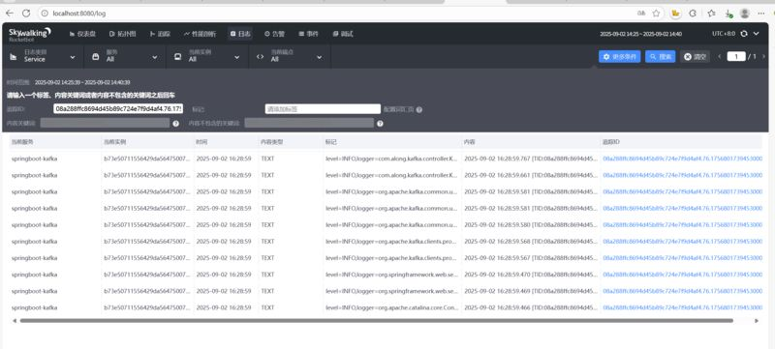
Task: Click springboot-kafka in the 16:28:59.767 row
Action: pyautogui.click(x=34, y=159)
